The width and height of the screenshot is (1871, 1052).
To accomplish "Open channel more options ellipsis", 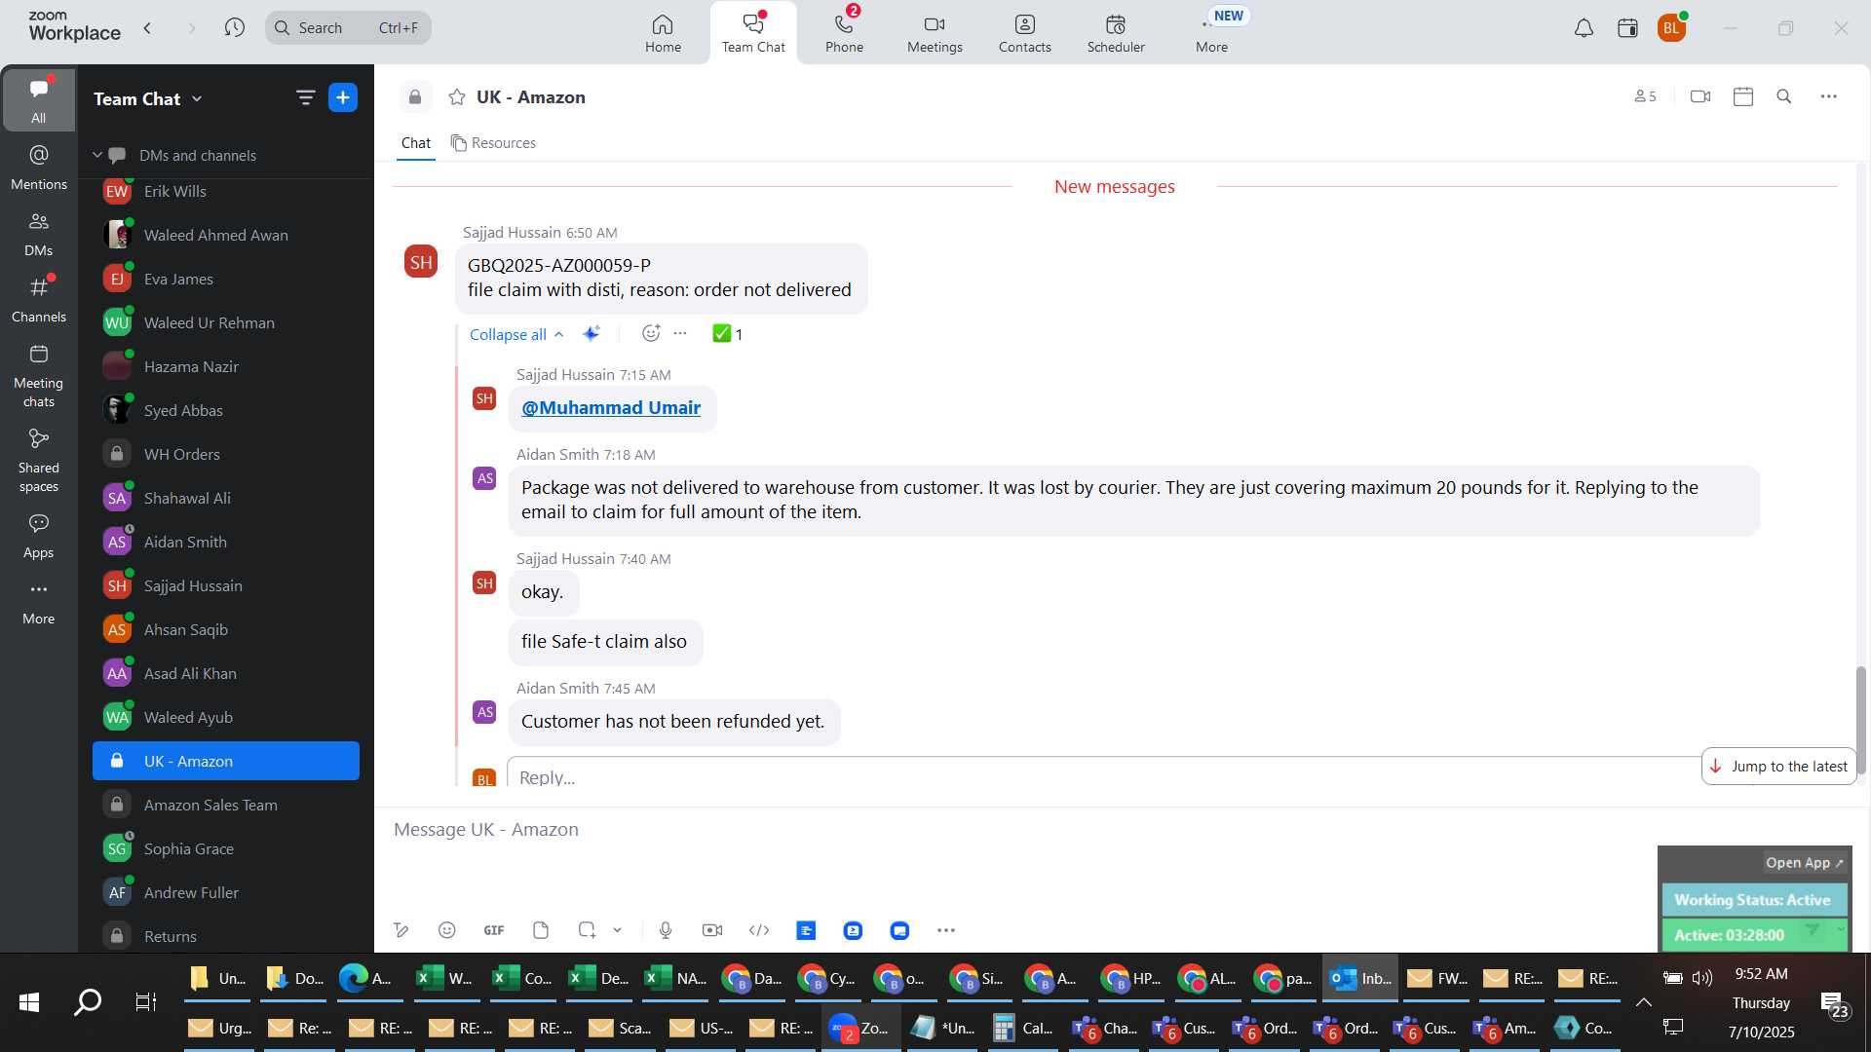I will pyautogui.click(x=1829, y=96).
